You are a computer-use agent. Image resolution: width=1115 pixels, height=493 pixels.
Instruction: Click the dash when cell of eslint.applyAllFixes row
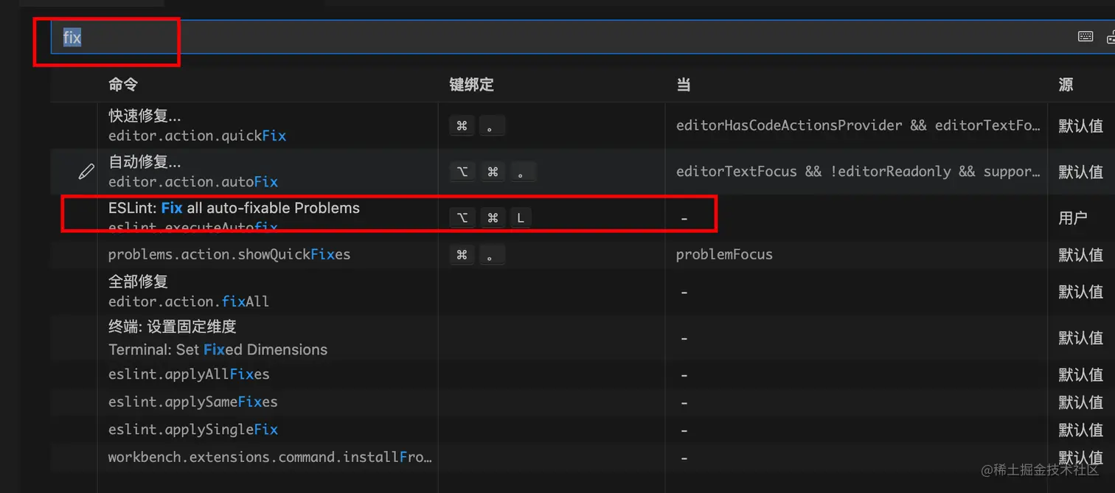click(684, 375)
